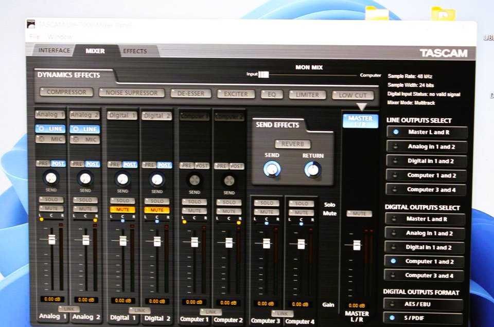Screen dimensions: 494x327
Task: Click the Master gain value field
Action: (357, 305)
